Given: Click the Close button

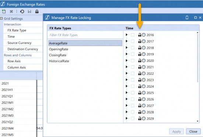Looking at the screenshot, I should tap(193, 131).
